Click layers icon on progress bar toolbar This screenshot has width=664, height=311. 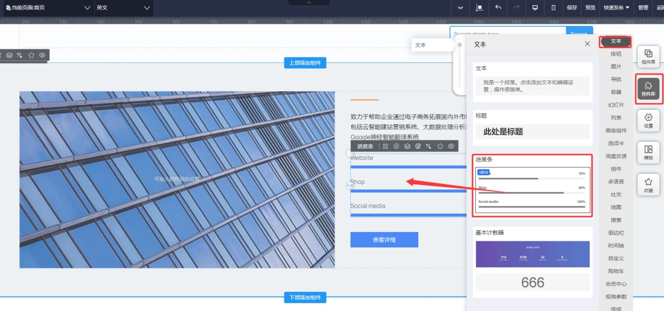coord(407,146)
